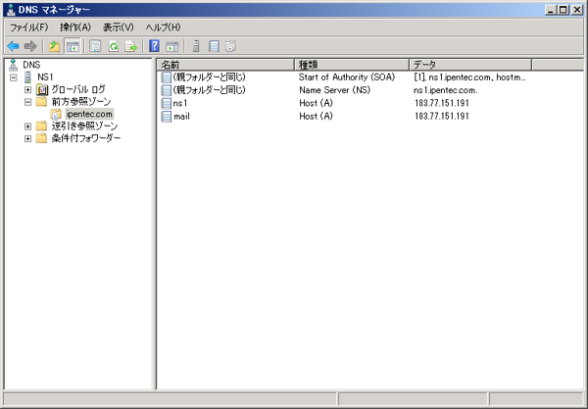Image resolution: width=588 pixels, height=409 pixels.
Task: Close the DNS マネージャー window
Action: [x=577, y=10]
